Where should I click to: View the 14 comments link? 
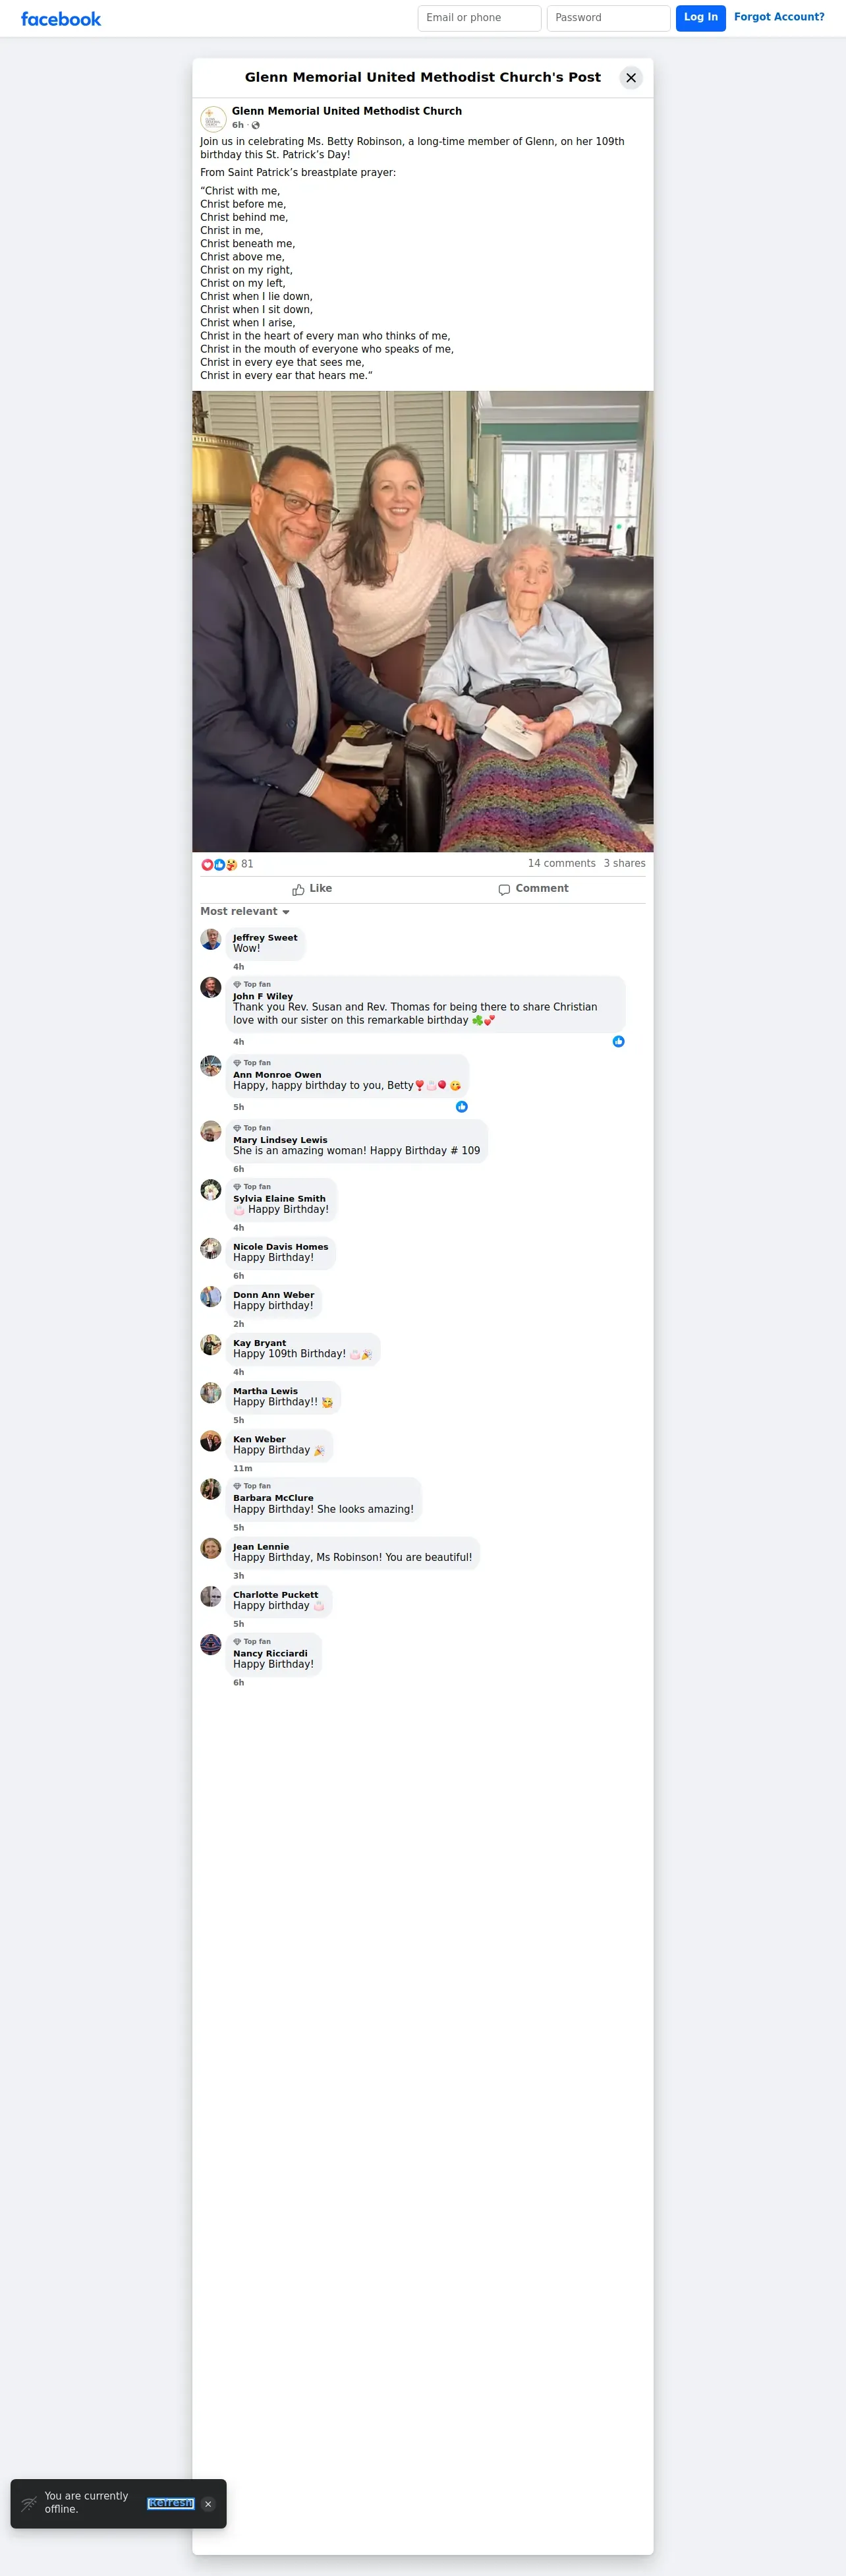click(561, 863)
